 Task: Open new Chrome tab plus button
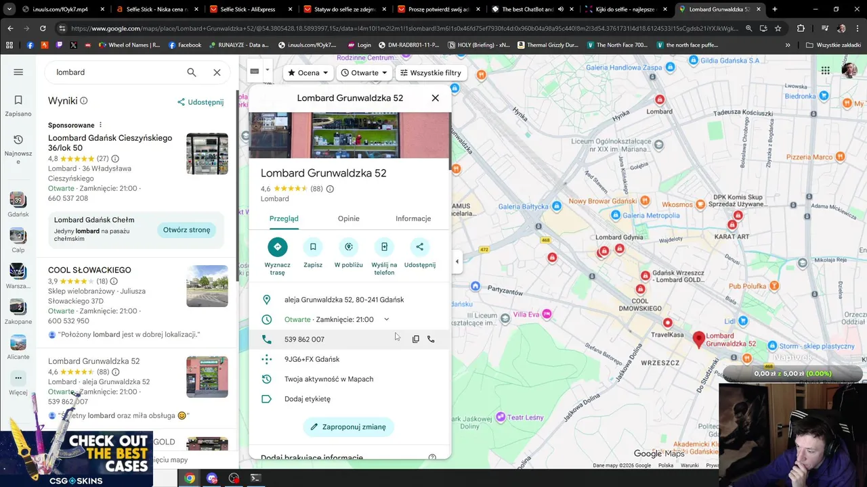[x=775, y=9]
